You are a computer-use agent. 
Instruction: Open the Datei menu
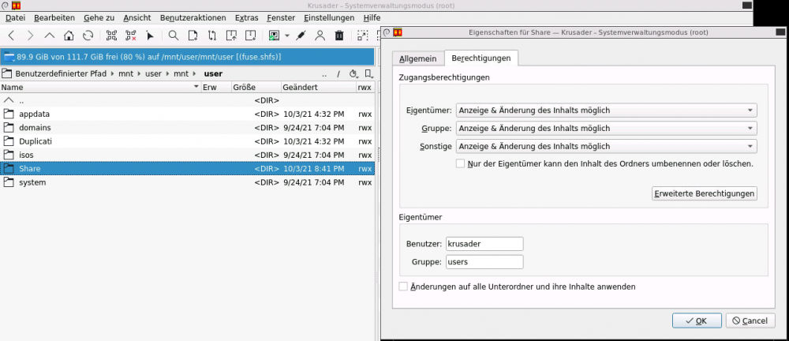click(x=15, y=17)
